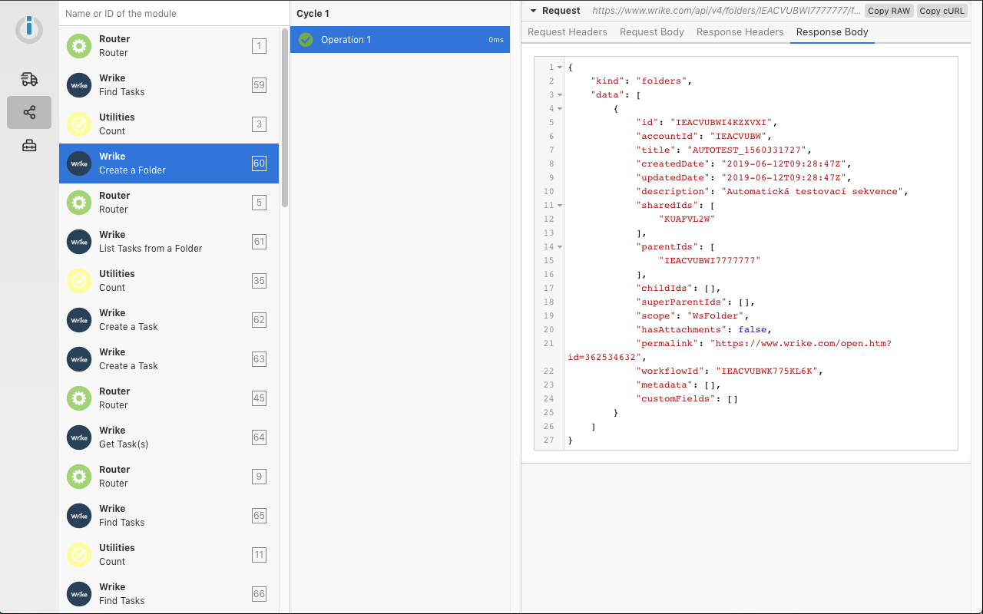983x614 pixels.
Task: Select Operation 1 in Cycle 1
Action: coord(400,40)
